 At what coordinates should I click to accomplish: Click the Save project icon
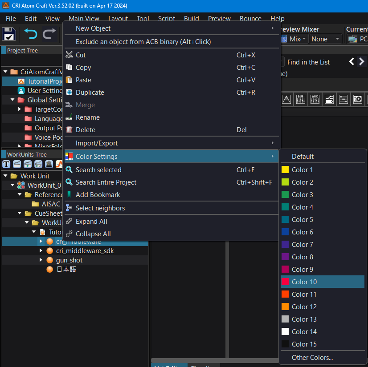[9, 34]
